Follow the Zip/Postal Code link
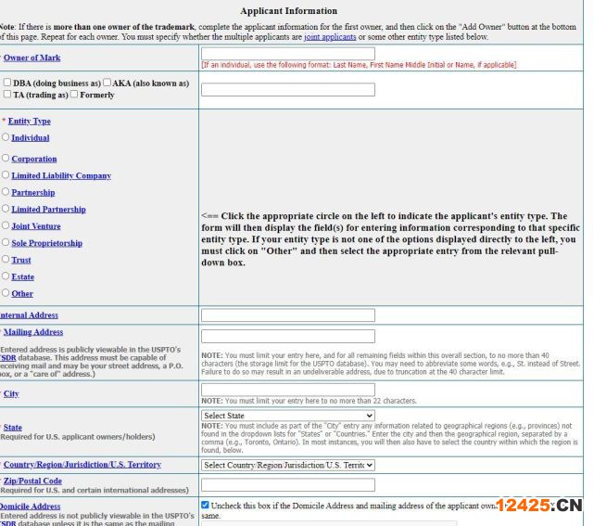 click(x=32, y=481)
